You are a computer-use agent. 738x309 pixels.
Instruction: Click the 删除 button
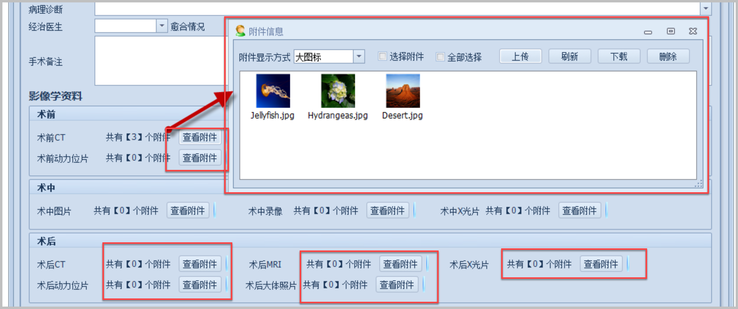coord(668,56)
